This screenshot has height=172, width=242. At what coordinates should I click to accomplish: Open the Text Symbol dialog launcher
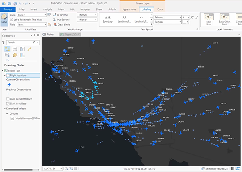[x=197, y=29]
